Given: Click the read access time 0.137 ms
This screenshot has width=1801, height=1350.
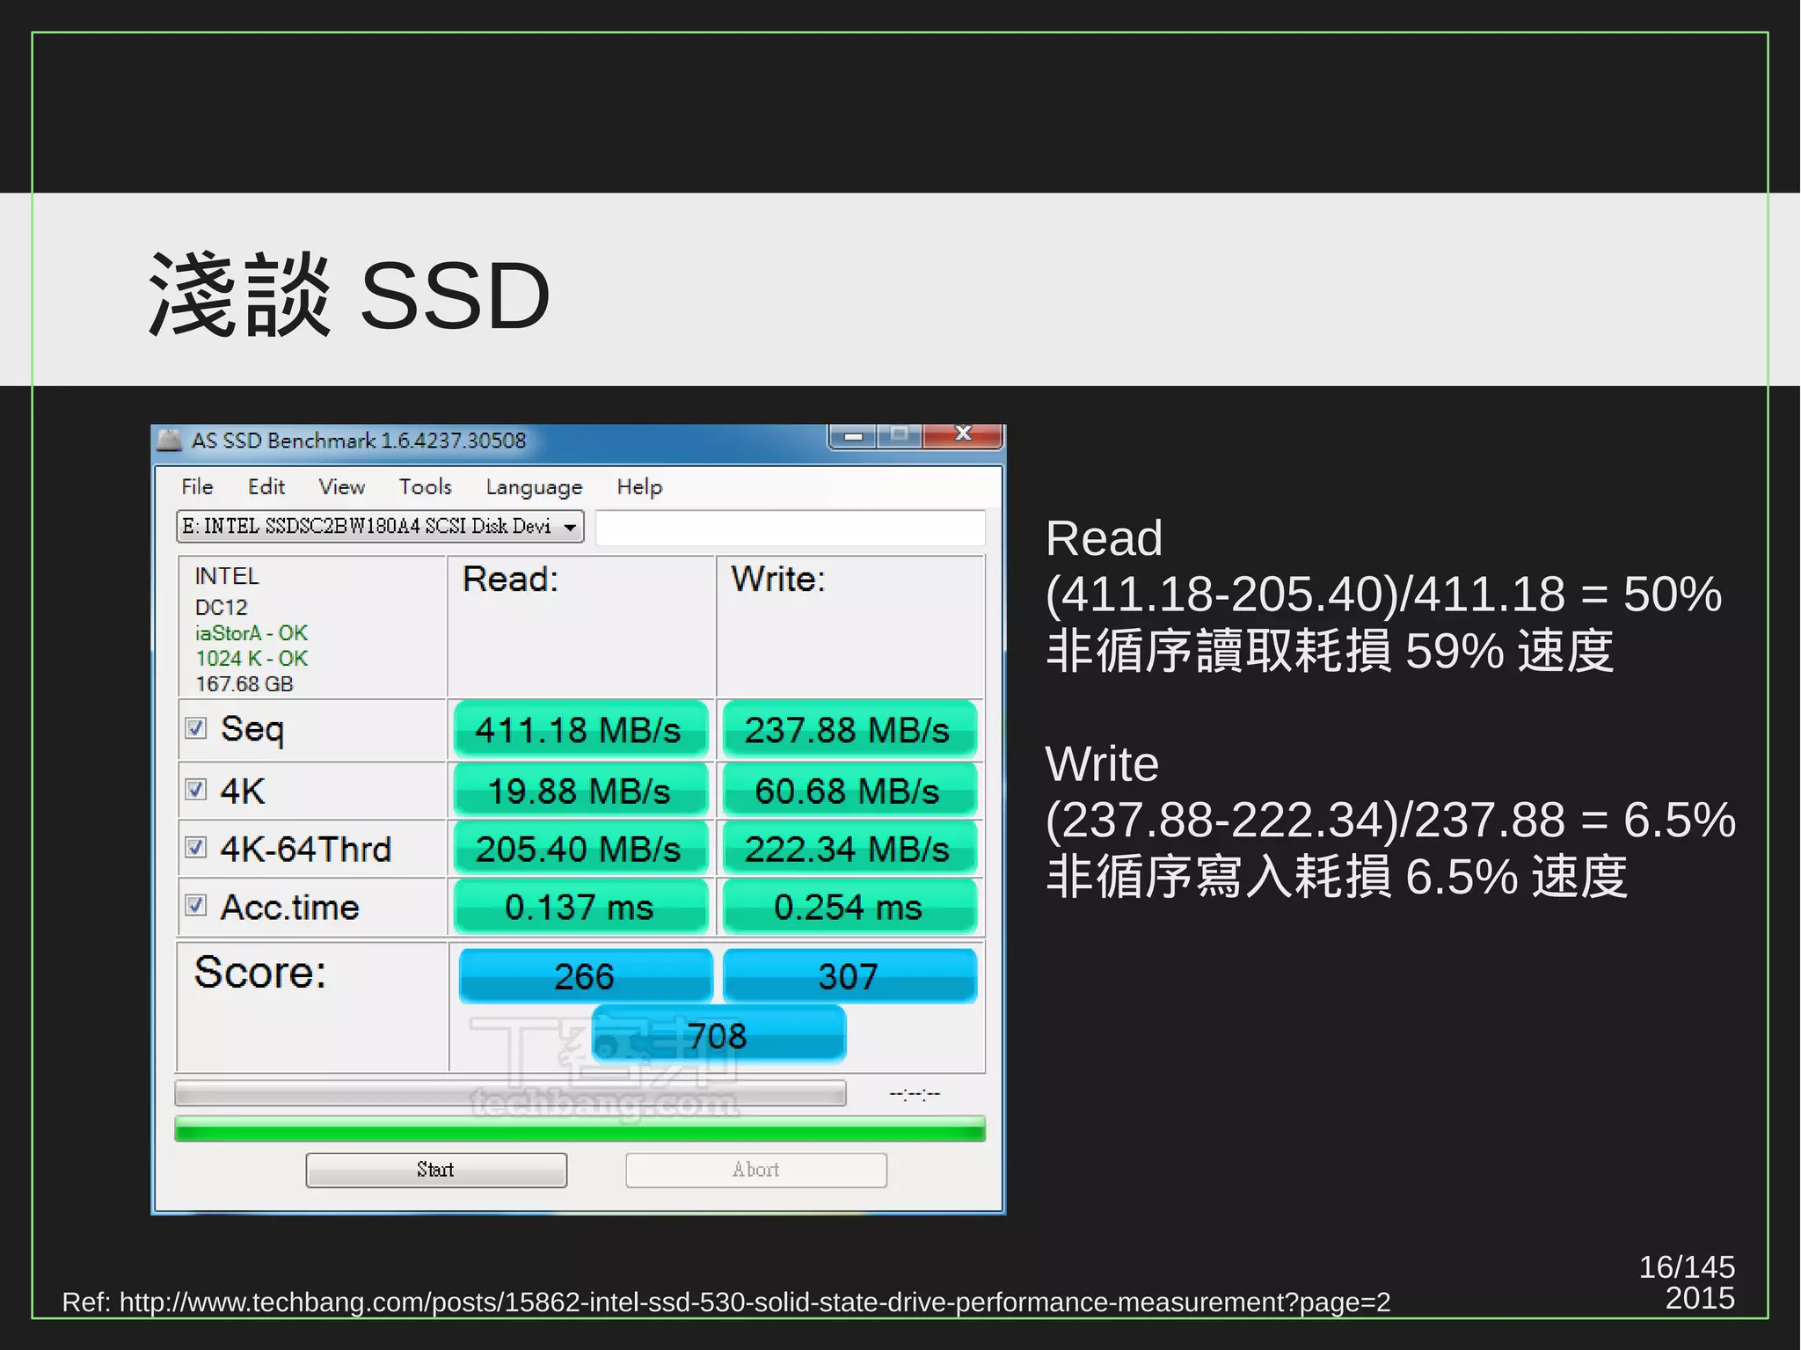Looking at the screenshot, I should (x=580, y=907).
